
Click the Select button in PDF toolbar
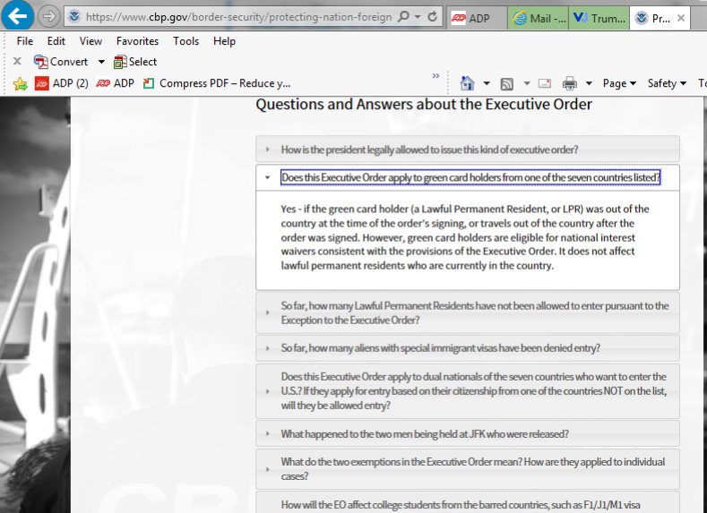(135, 62)
